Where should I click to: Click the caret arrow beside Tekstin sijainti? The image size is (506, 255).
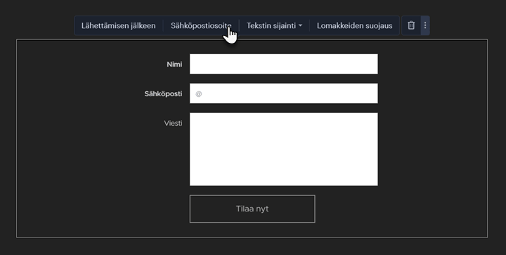click(301, 25)
